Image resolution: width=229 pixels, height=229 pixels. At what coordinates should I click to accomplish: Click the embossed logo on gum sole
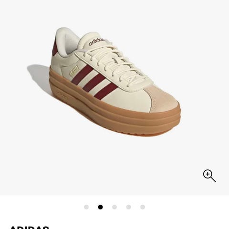click(62, 95)
